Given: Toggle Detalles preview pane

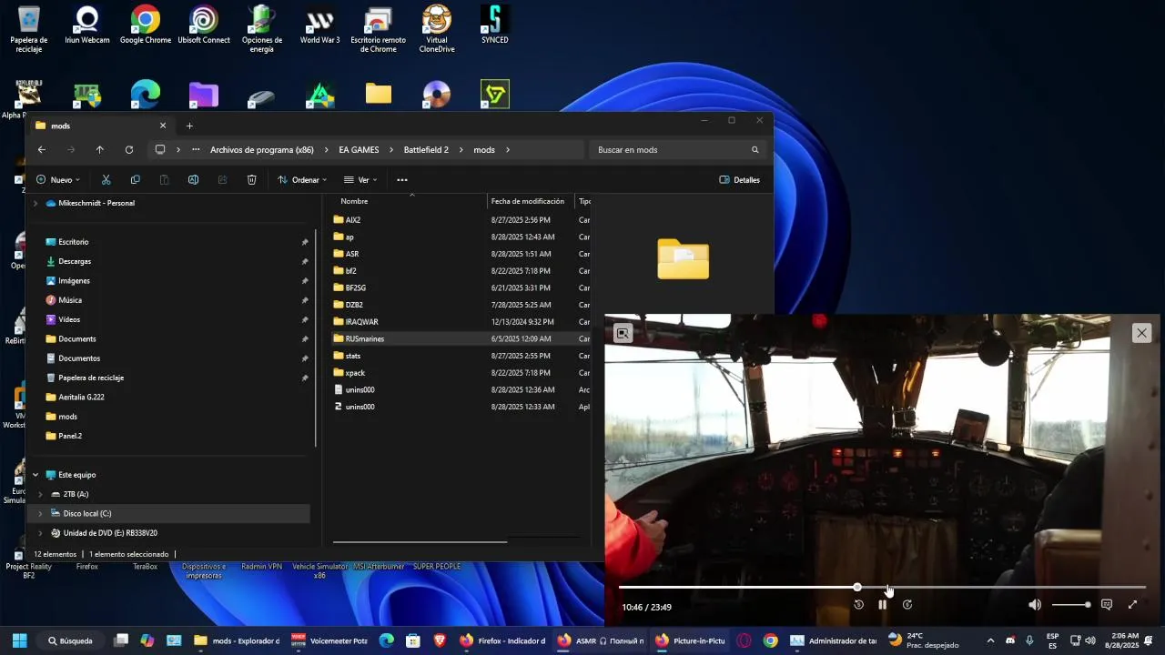Looking at the screenshot, I should [x=740, y=180].
